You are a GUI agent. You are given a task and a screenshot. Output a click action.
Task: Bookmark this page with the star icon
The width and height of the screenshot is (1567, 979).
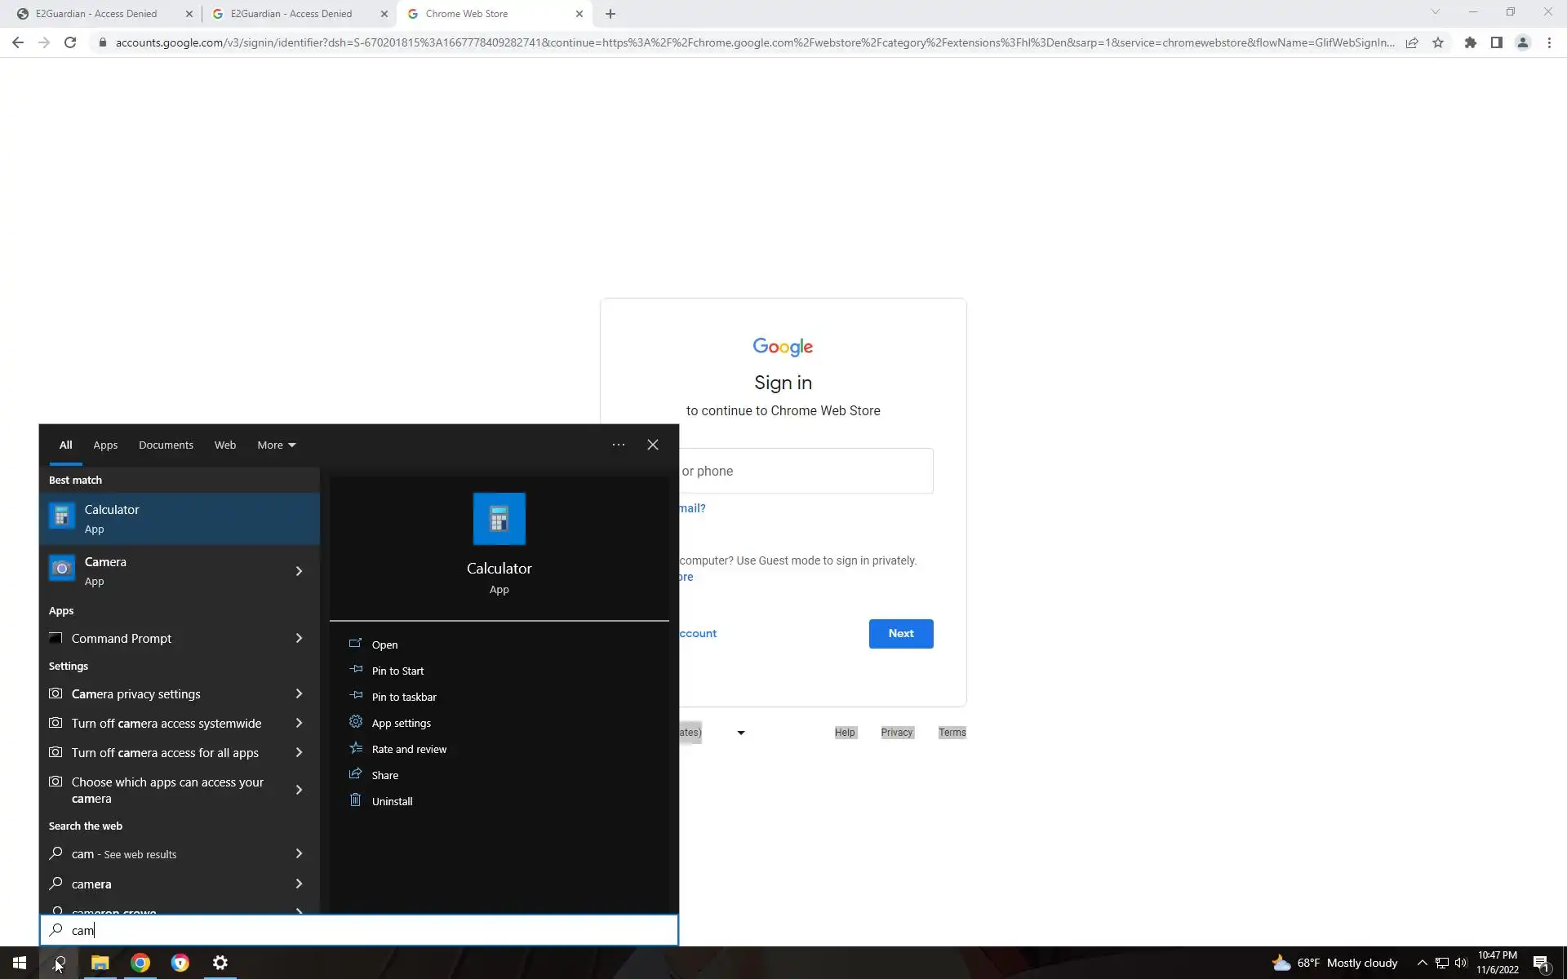[1438, 42]
